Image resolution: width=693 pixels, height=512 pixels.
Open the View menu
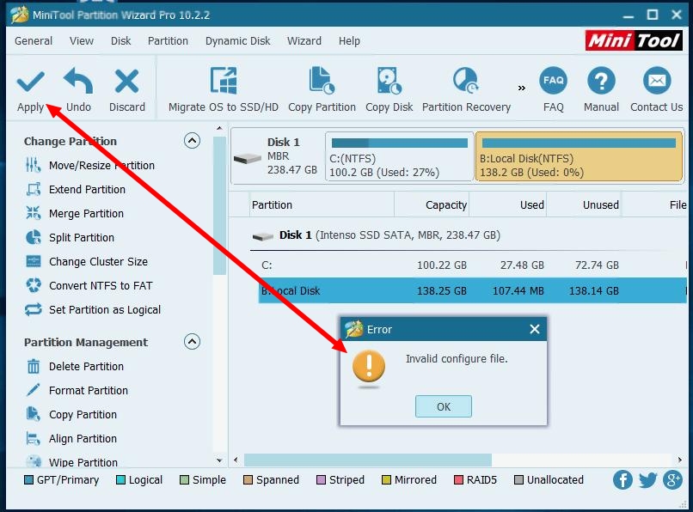[x=82, y=41]
